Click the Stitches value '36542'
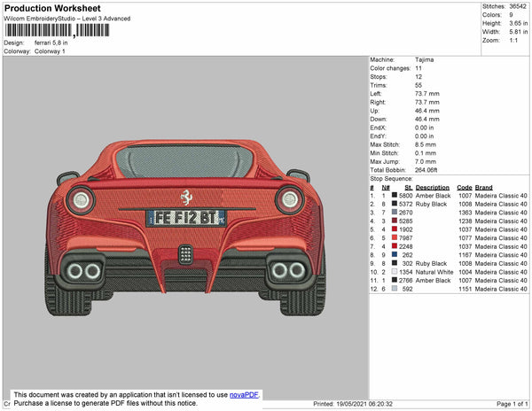The image size is (532, 411). [x=518, y=6]
